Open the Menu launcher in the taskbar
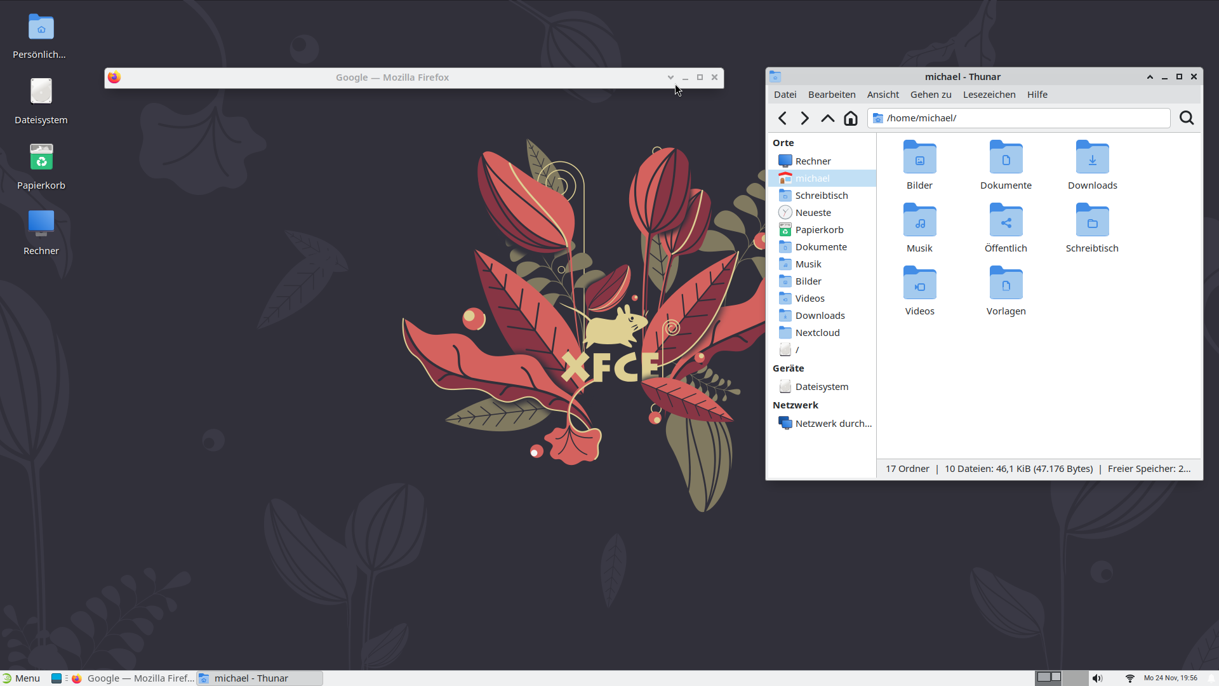Screen dimensions: 1219x686 (21, 678)
